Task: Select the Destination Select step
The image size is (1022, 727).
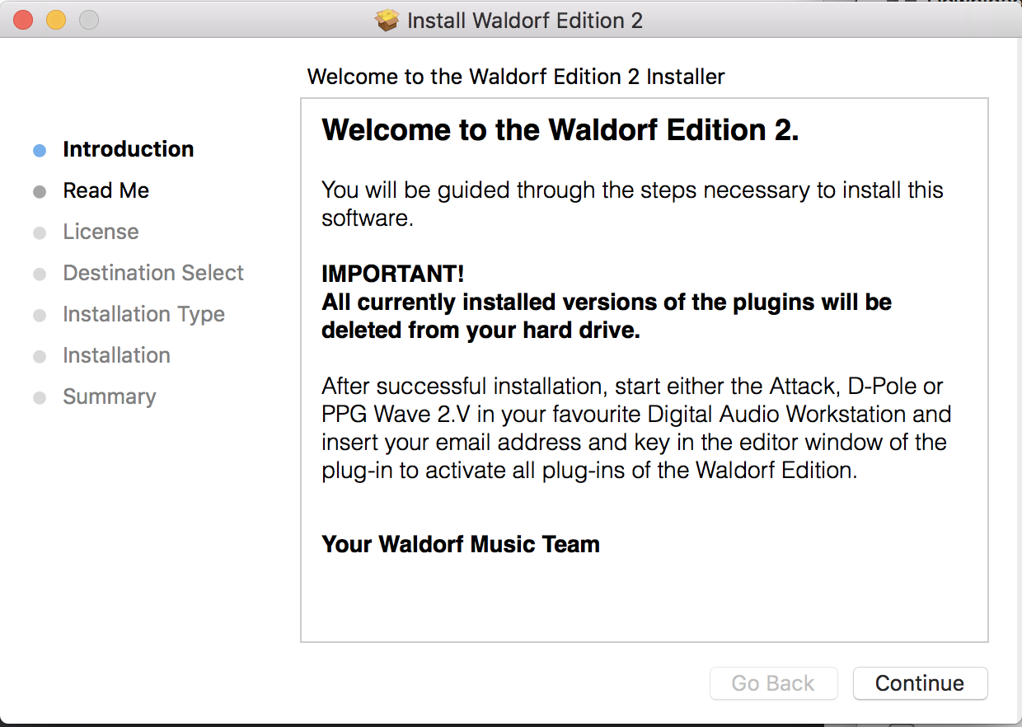Action: 153,273
